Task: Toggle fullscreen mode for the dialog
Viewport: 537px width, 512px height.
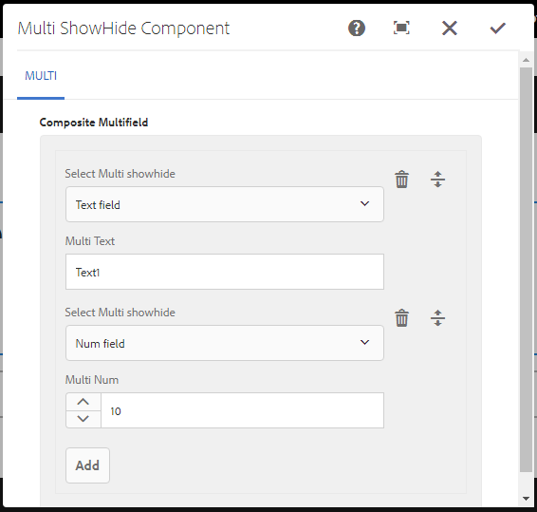Action: [401, 28]
